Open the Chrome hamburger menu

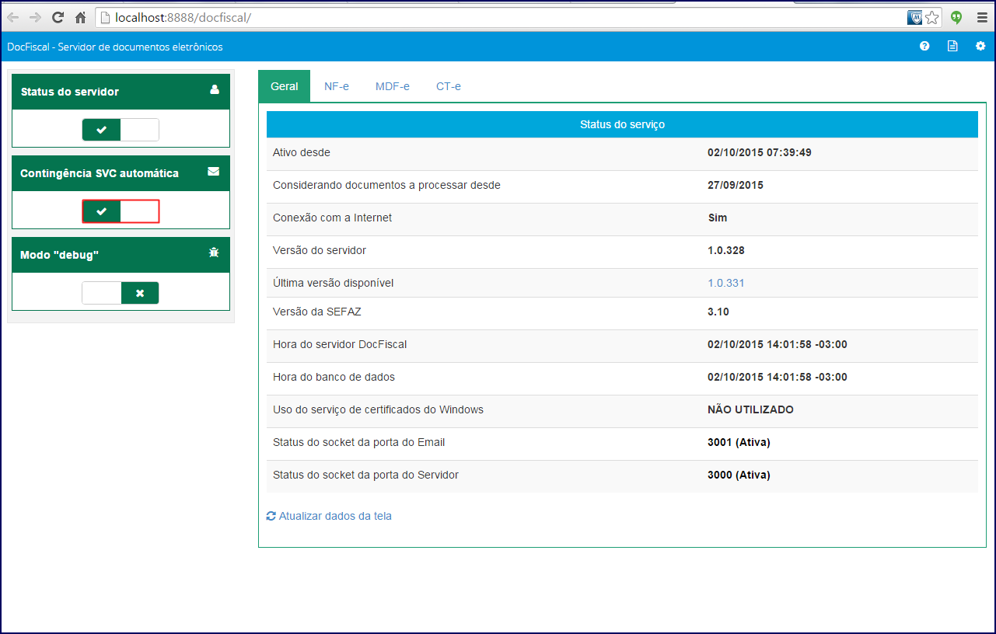(982, 17)
